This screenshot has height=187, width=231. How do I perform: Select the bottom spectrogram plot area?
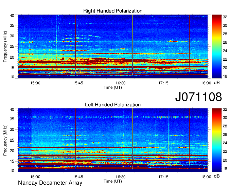coord(113,140)
